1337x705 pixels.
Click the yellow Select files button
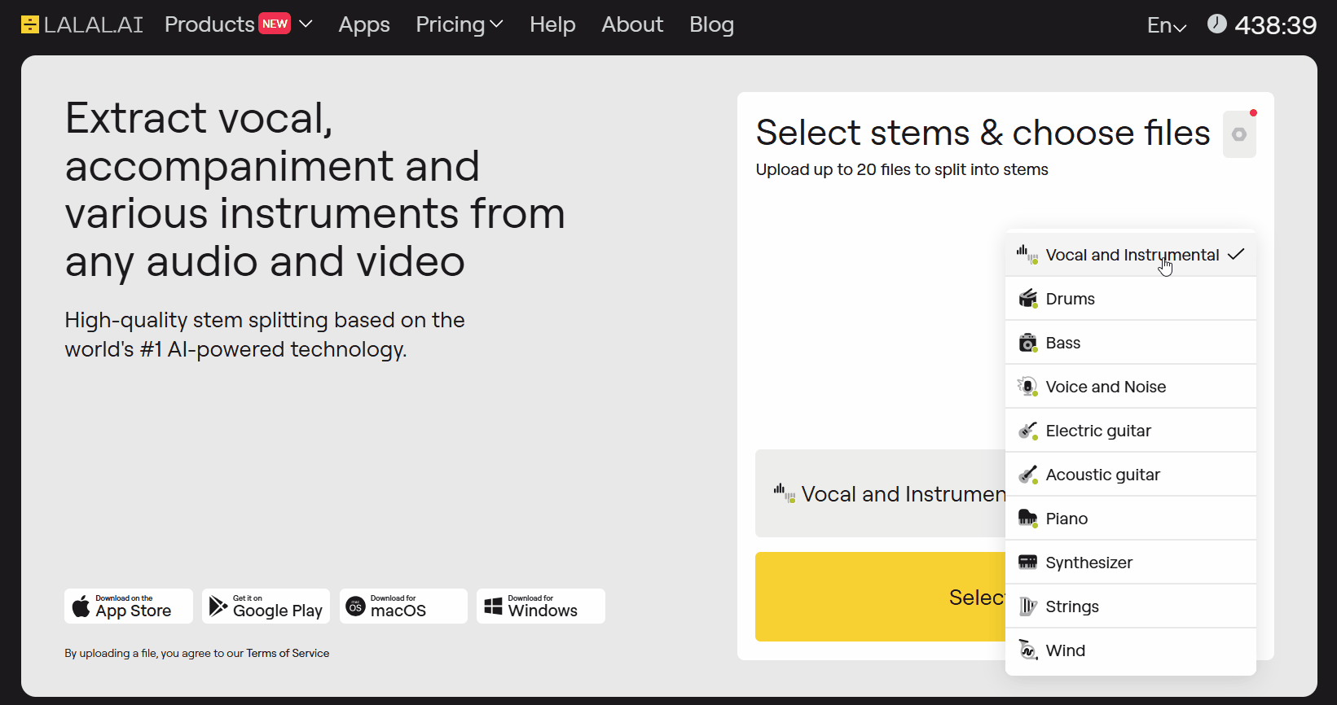[x=880, y=597]
